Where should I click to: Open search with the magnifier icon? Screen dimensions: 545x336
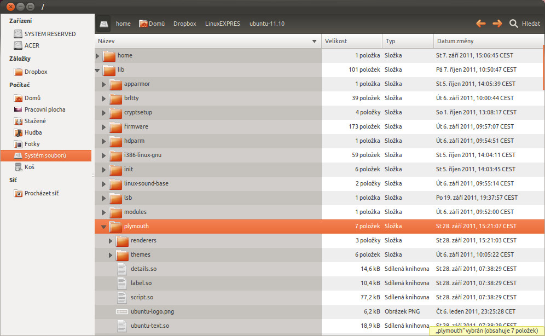[514, 24]
